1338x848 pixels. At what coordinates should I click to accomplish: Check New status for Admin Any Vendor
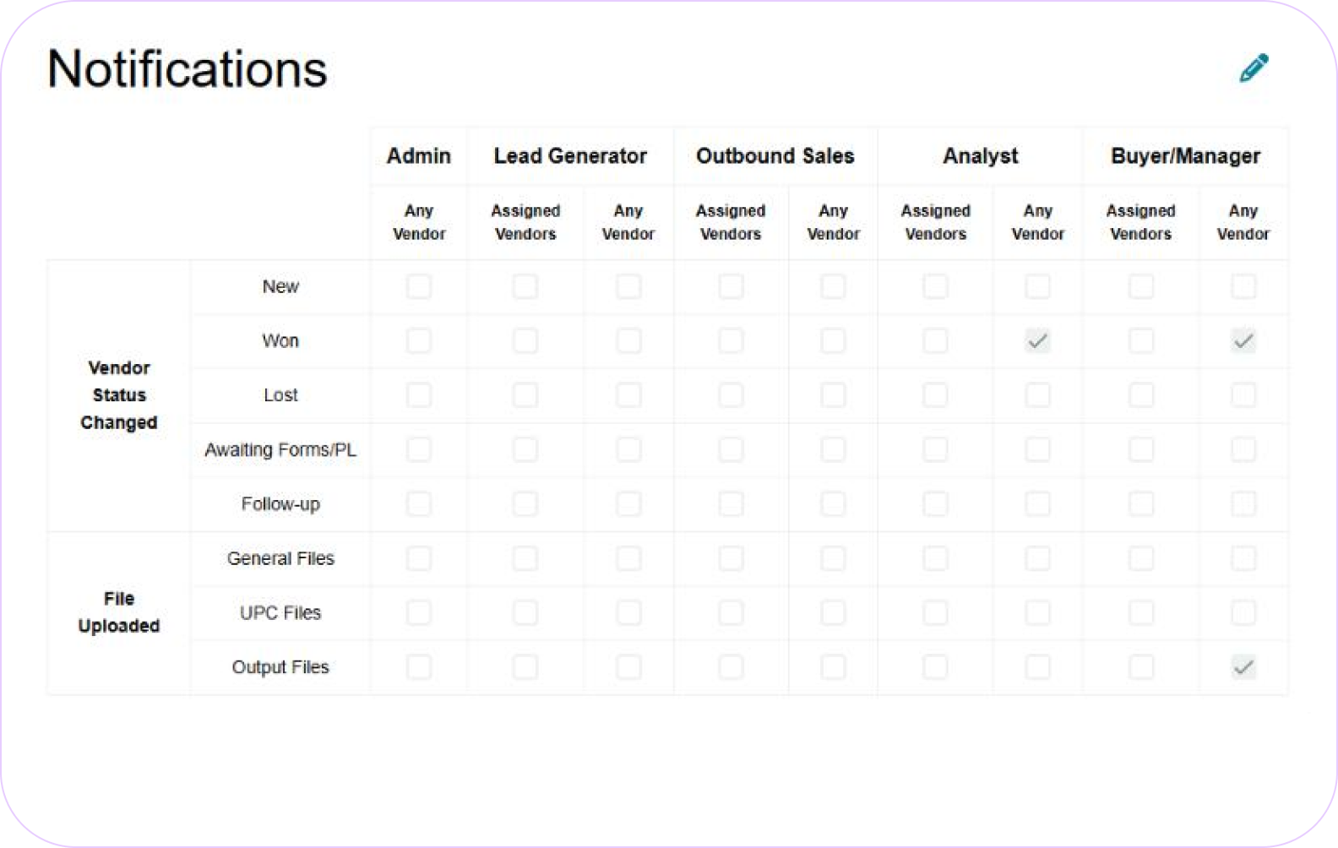[418, 286]
